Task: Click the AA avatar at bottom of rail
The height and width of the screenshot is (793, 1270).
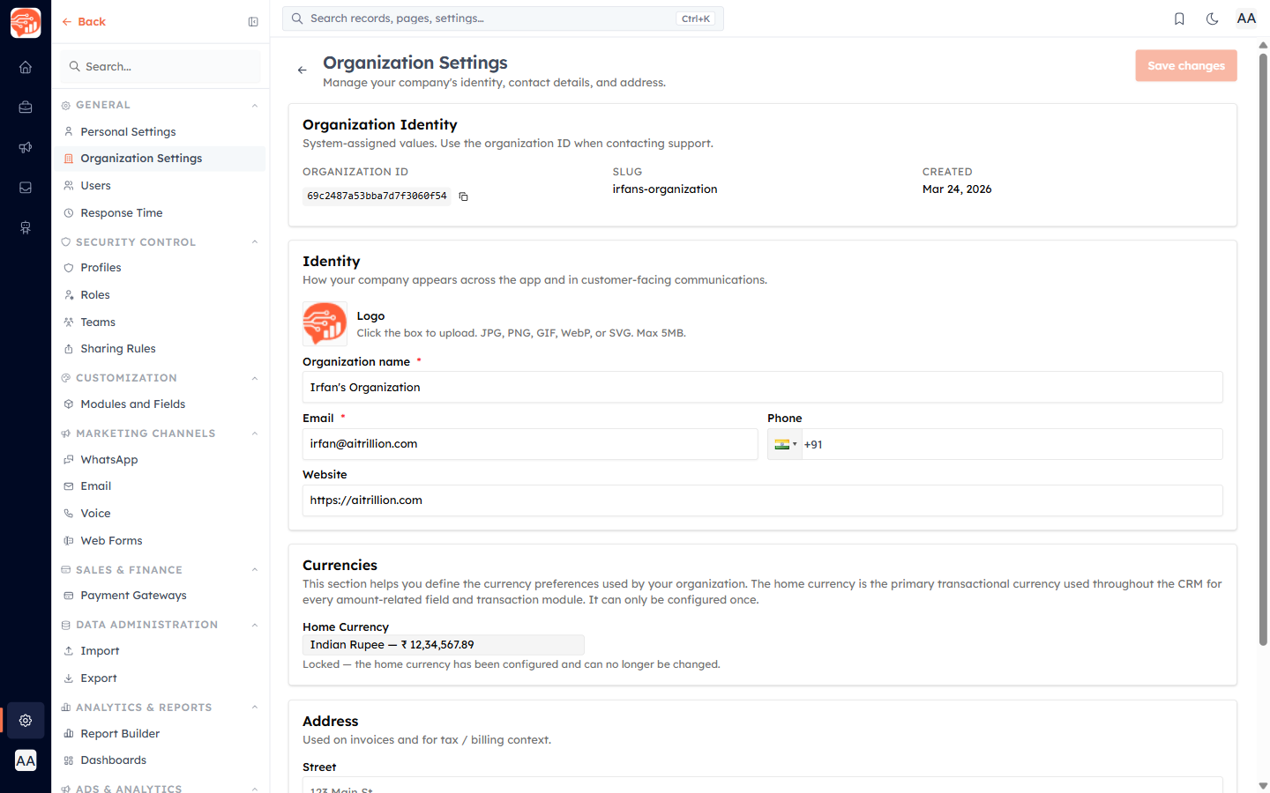Action: [26, 760]
